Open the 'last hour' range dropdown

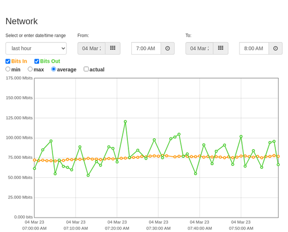pos(36,48)
